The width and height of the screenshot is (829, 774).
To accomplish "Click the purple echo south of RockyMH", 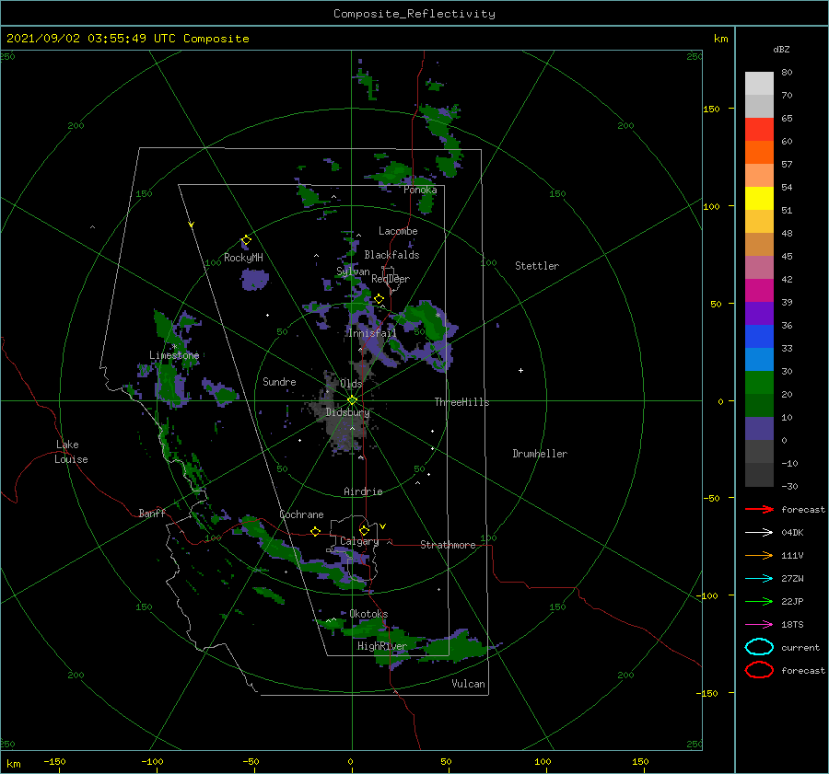I will click(255, 279).
